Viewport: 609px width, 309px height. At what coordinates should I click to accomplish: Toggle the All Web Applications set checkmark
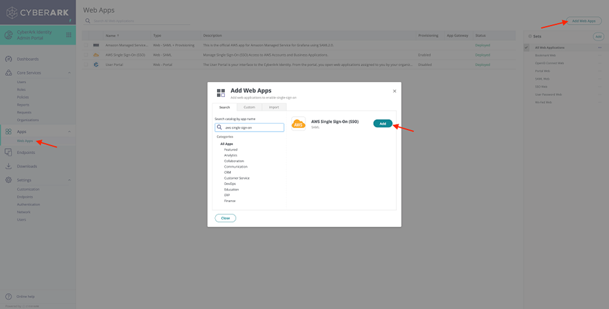[x=527, y=47]
